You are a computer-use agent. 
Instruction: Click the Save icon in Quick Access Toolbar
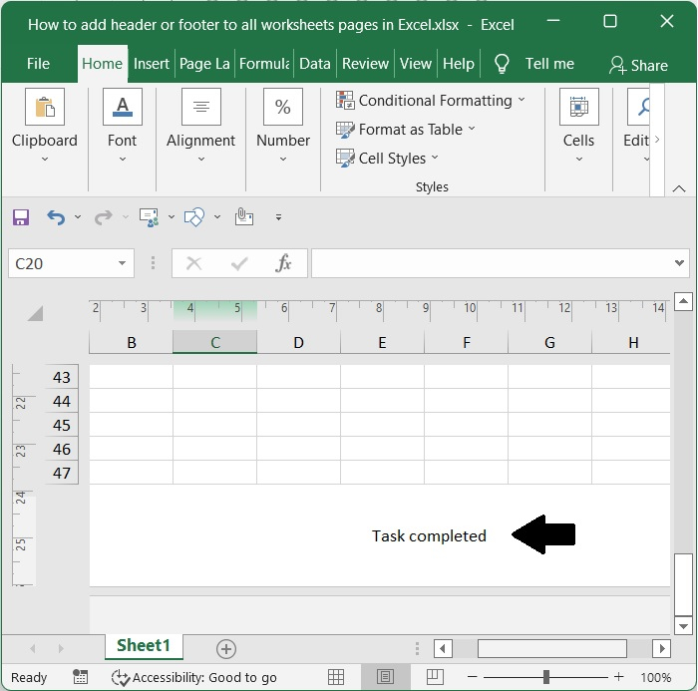[21, 216]
